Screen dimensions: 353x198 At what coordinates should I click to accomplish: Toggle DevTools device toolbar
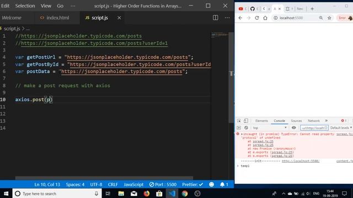tap(246, 121)
